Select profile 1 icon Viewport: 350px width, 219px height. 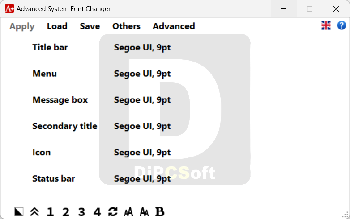pos(50,212)
